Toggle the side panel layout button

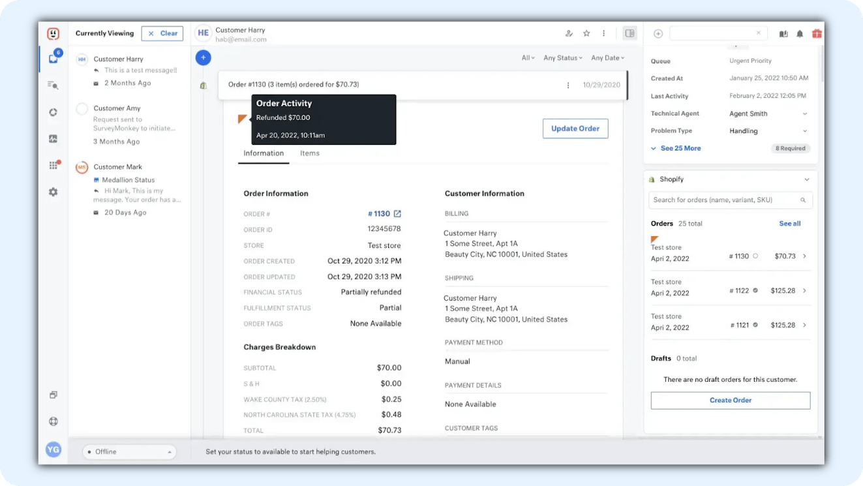[629, 33]
